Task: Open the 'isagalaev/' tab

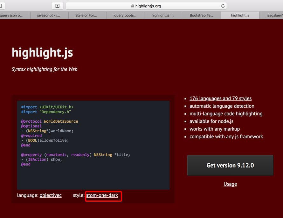Action: 272,15
